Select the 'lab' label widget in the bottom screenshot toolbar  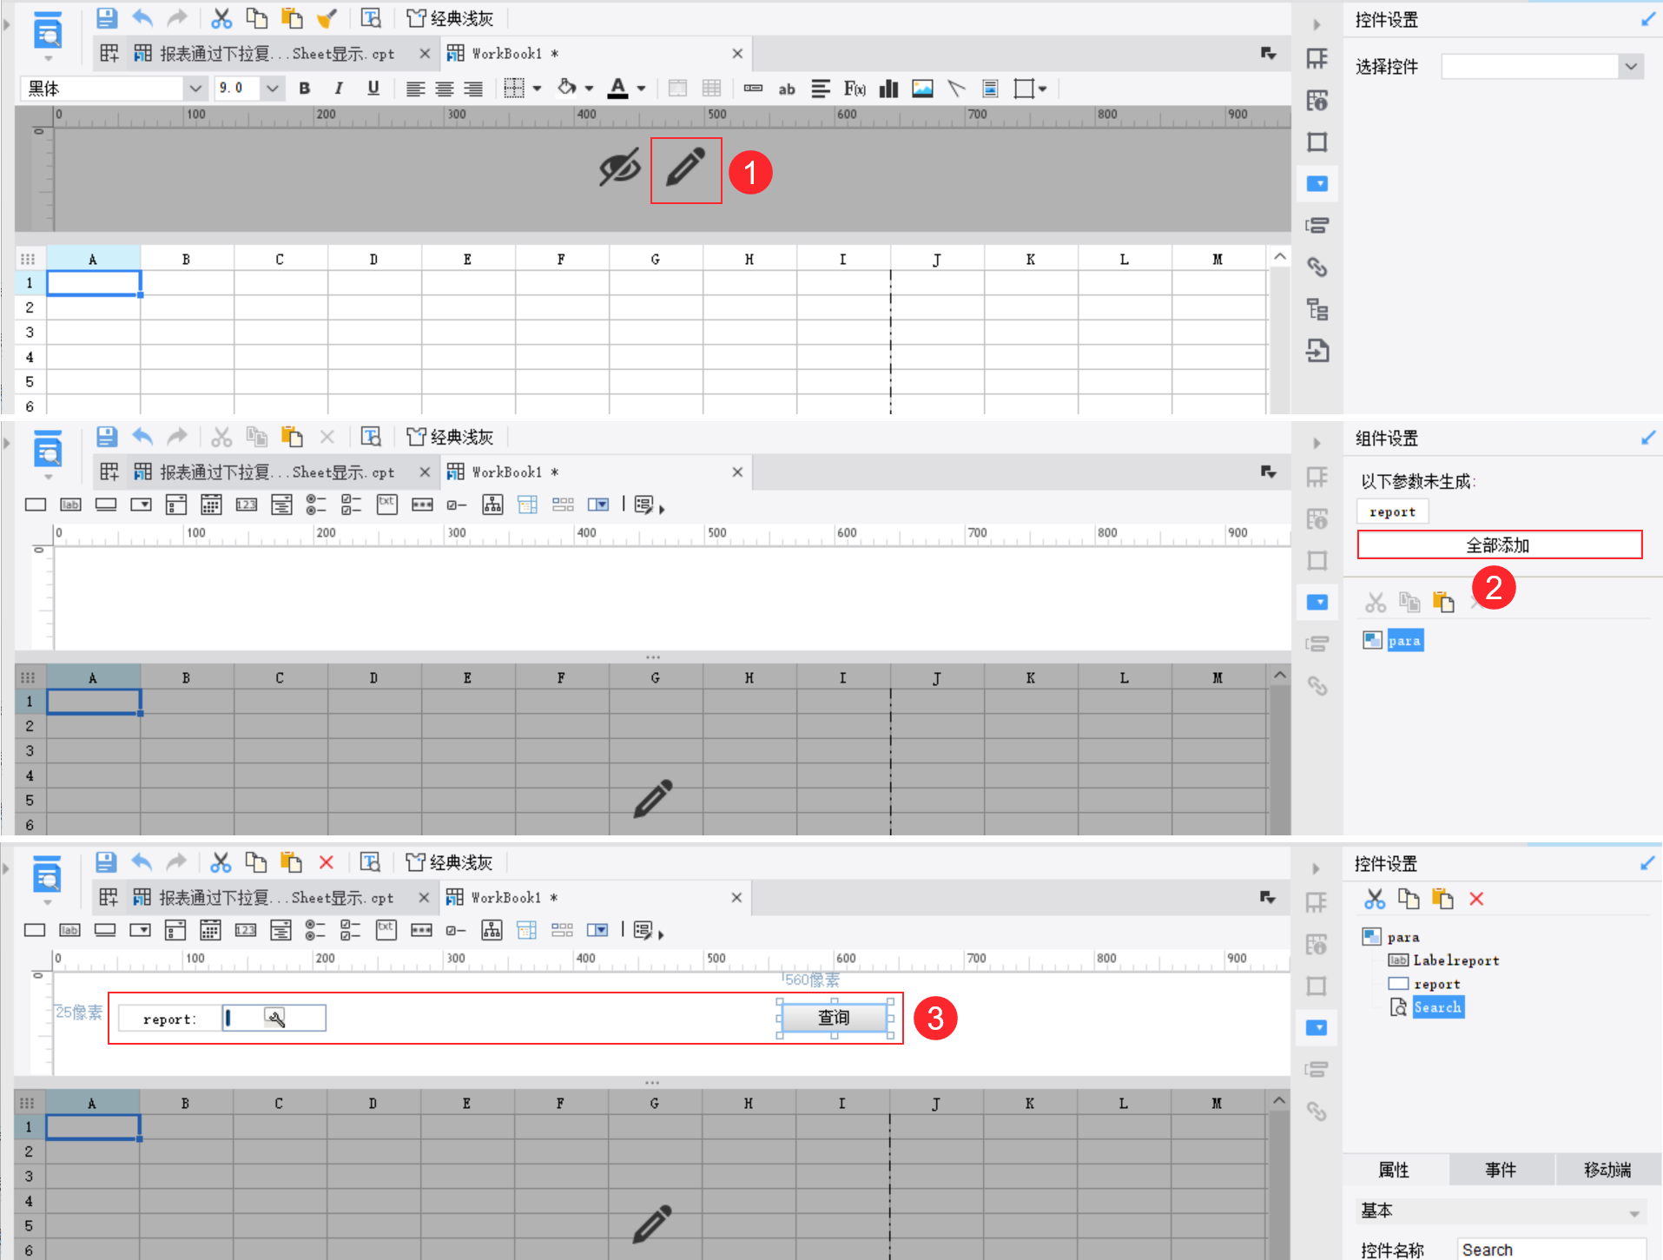(69, 930)
